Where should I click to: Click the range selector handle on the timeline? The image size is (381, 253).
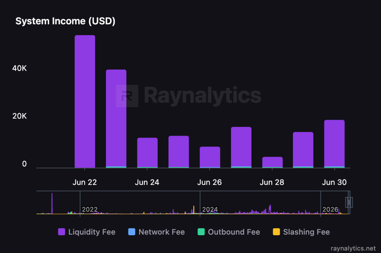coord(349,202)
